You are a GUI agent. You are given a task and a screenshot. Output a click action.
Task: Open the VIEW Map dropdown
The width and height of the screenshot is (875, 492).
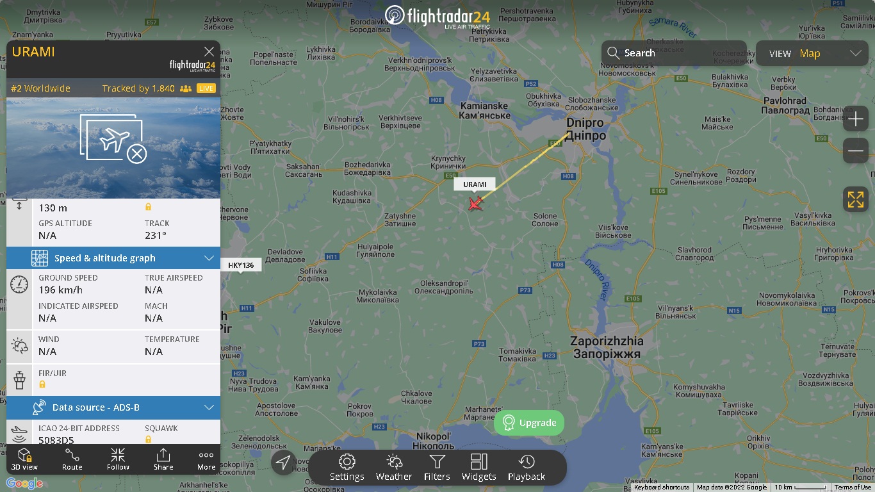coord(812,54)
